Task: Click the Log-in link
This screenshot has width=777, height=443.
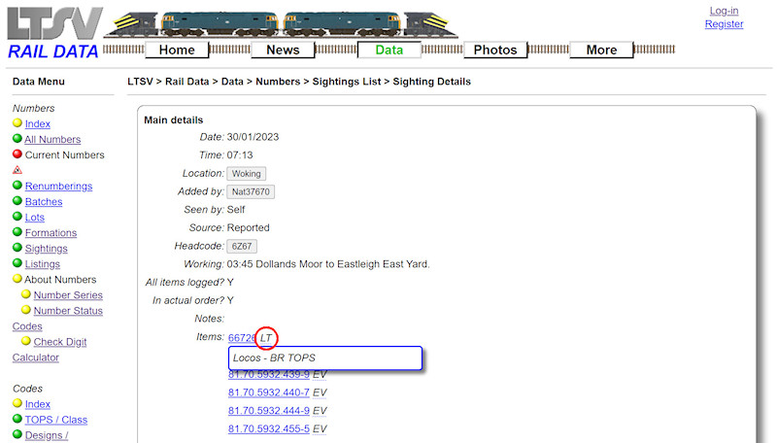Action: click(724, 11)
